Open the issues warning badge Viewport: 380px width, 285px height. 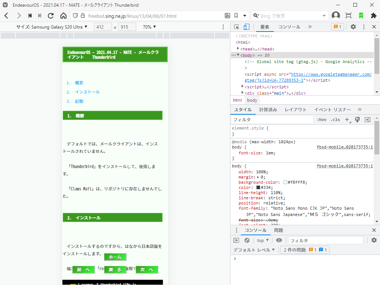pos(337,27)
